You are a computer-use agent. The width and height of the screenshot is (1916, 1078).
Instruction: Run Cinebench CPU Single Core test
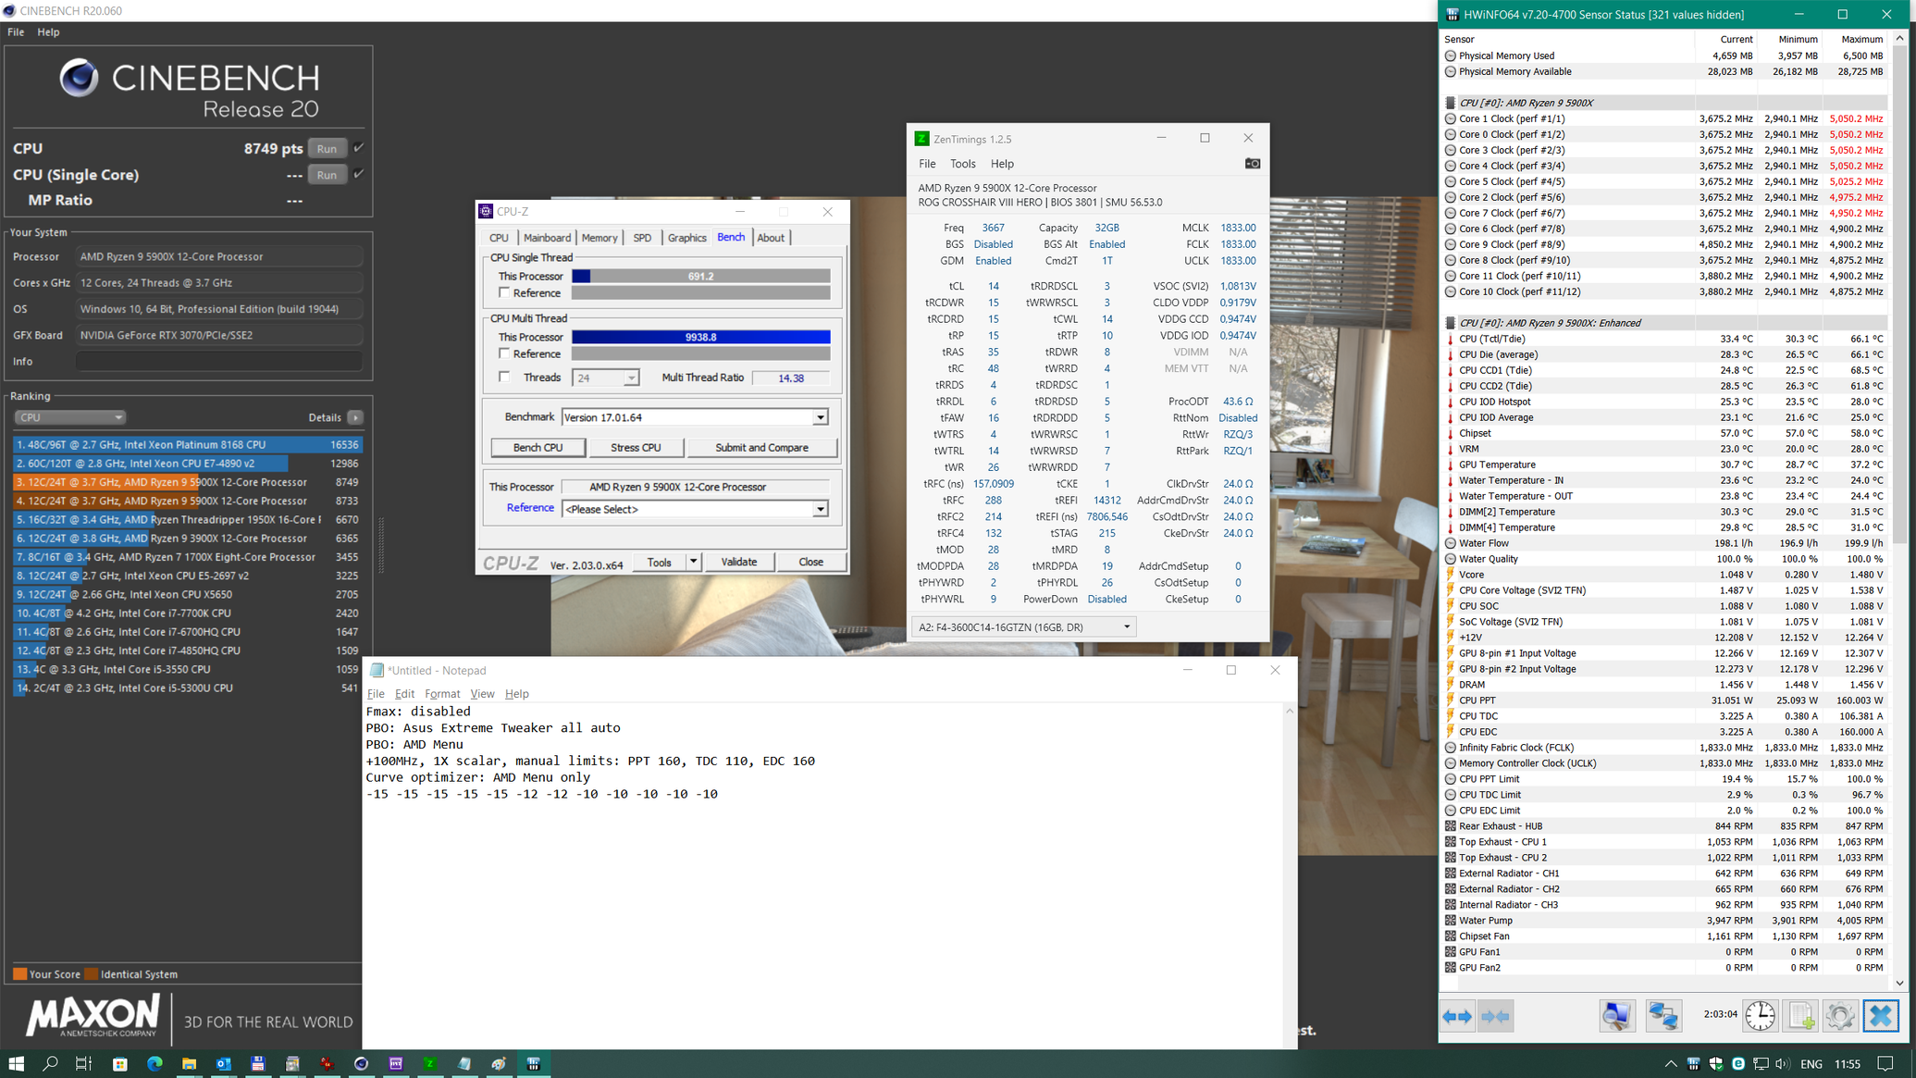327,174
